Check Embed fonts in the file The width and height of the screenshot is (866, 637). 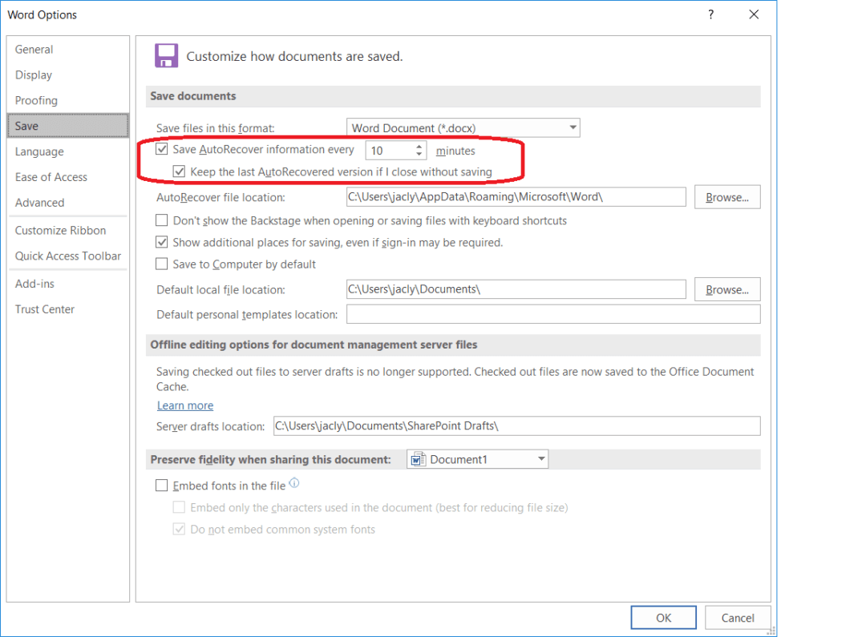[161, 485]
